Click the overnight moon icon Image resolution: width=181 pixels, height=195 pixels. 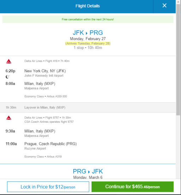point(7,77)
